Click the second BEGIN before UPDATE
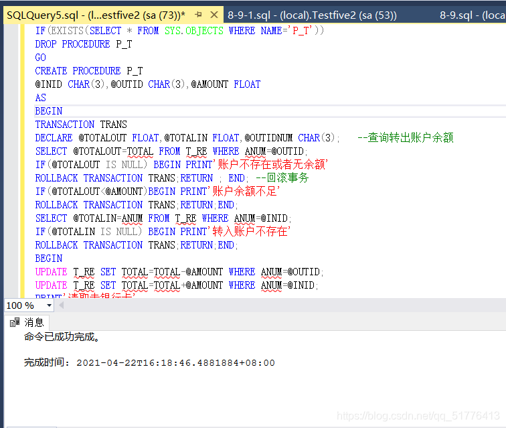 click(x=49, y=259)
